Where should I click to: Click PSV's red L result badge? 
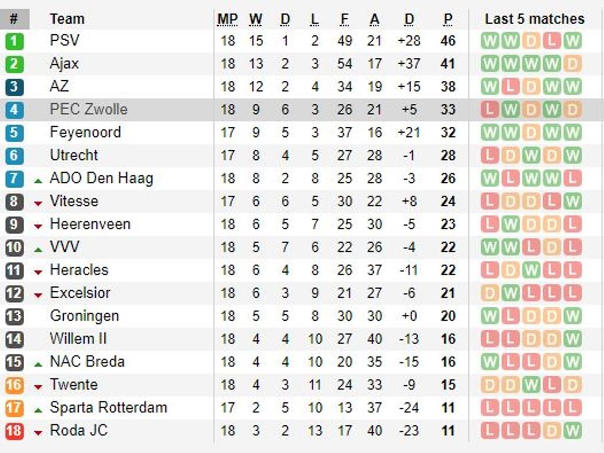tap(552, 41)
